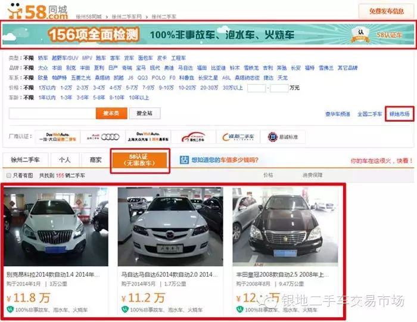Filter brand by 其它品牌
The width and height of the screenshot is (417, 322).
coord(347,68)
